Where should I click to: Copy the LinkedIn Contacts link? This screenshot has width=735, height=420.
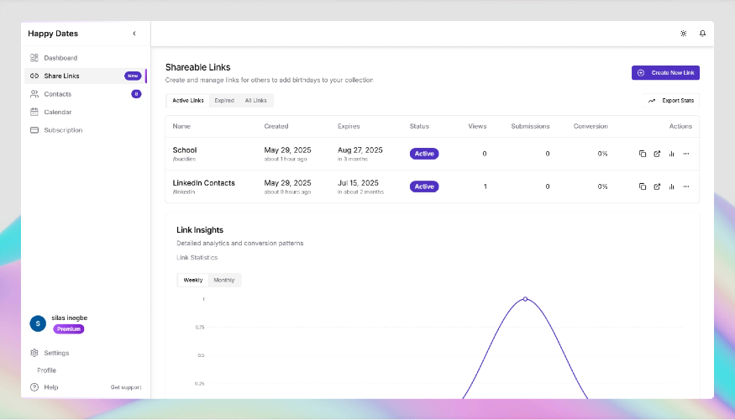pos(643,186)
